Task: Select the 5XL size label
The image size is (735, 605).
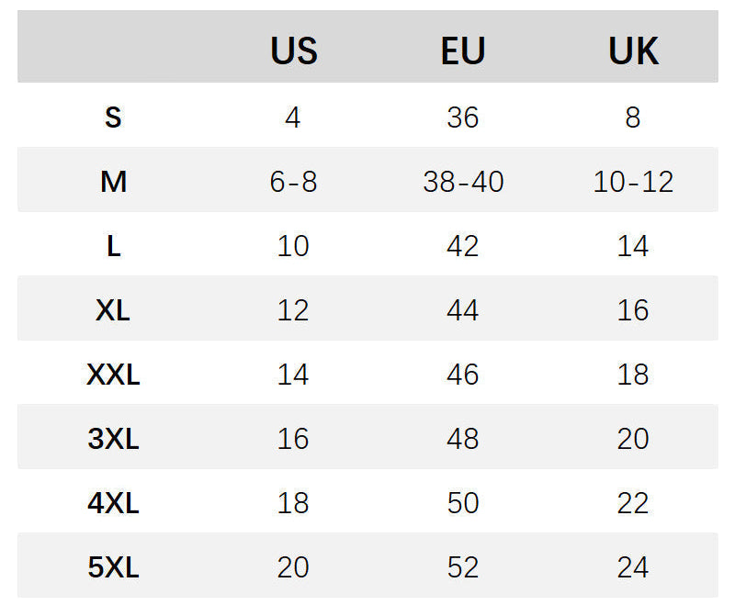Action: (x=113, y=567)
